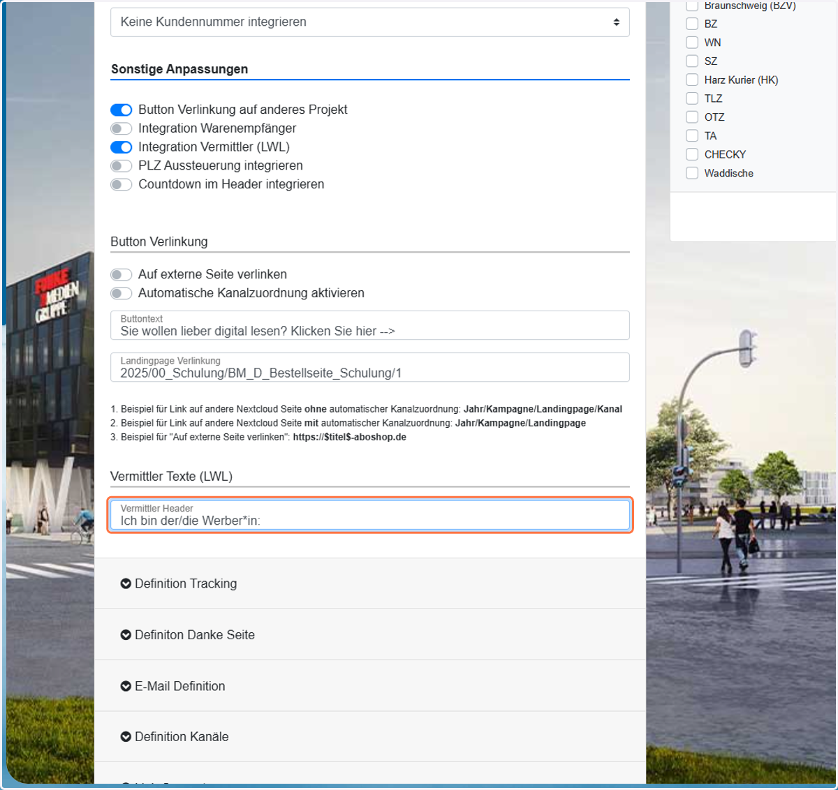Turn off Integration Vermittler (LWL) toggle

122,147
